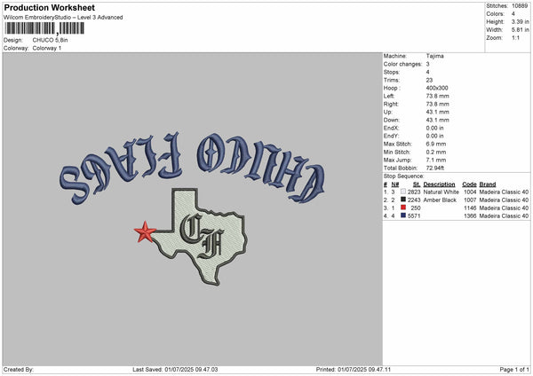The width and height of the screenshot is (533, 376).
Task: Click thread code 1004
Action: pos(470,192)
